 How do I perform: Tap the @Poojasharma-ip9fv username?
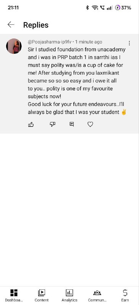50,42
